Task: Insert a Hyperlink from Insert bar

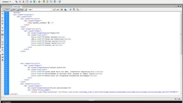Action: (x=17, y=2)
